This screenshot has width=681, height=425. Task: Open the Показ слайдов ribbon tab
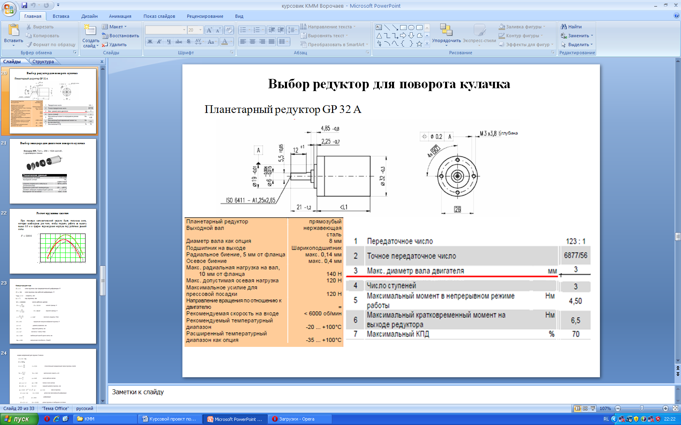click(x=159, y=16)
